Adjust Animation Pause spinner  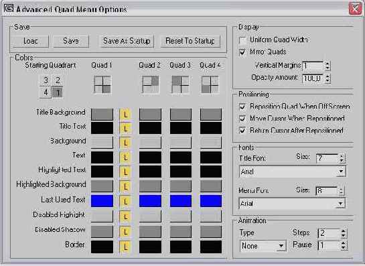point(344,245)
